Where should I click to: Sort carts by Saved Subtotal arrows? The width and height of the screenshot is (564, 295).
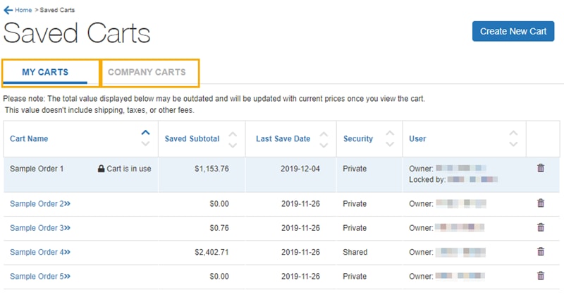point(233,138)
